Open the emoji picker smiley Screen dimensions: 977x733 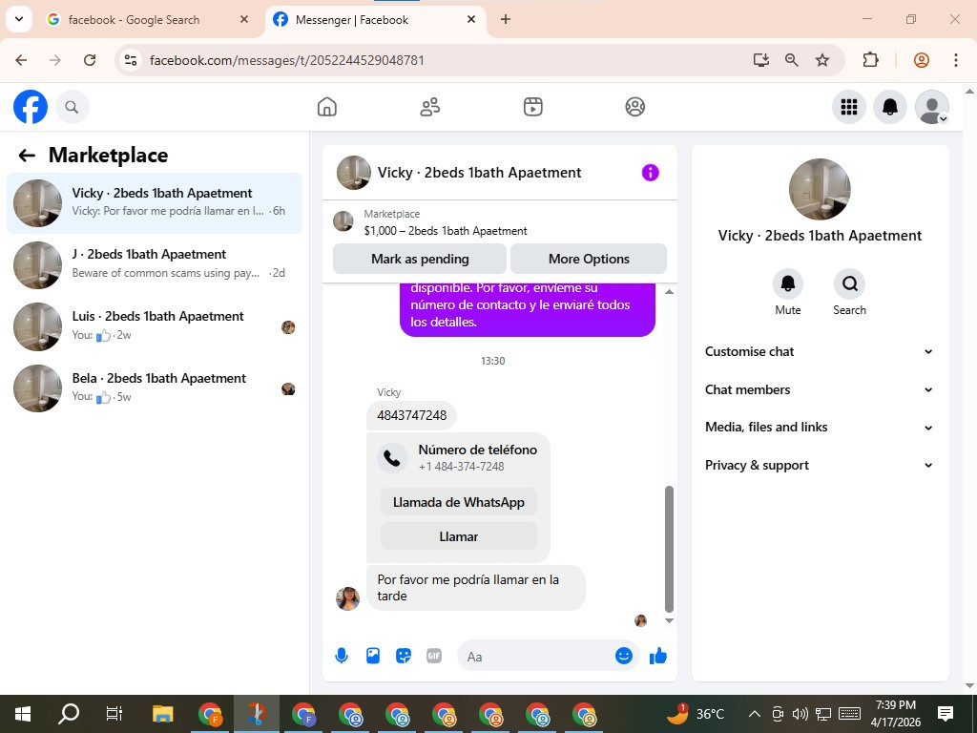pyautogui.click(x=624, y=656)
